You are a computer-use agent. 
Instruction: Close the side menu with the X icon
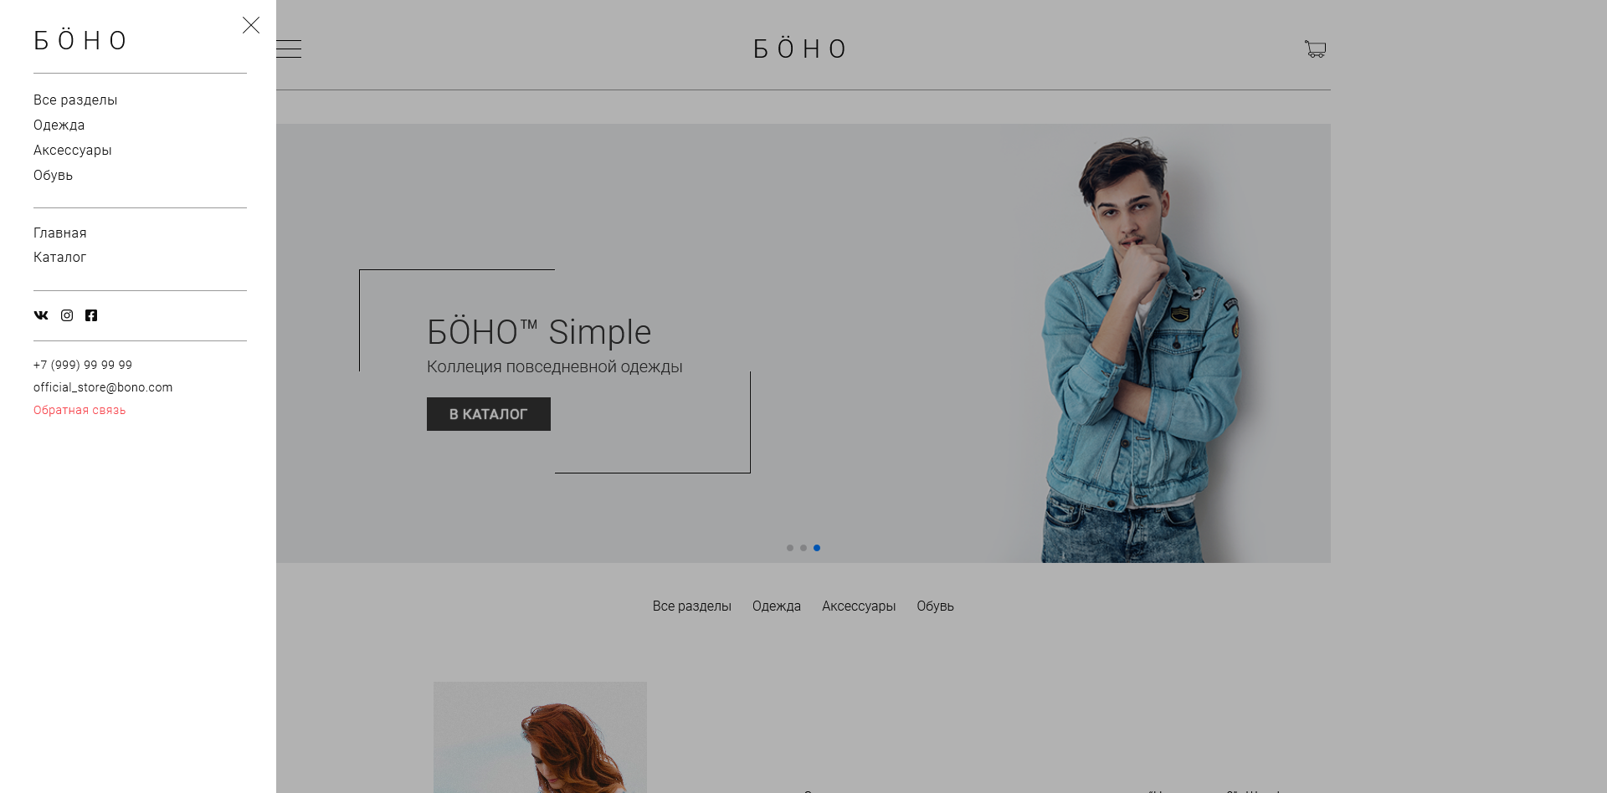click(251, 25)
